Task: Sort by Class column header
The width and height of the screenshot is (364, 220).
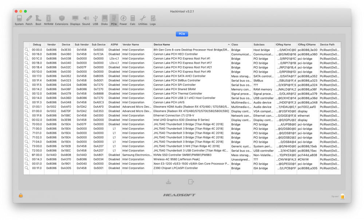Action: pos(241,44)
